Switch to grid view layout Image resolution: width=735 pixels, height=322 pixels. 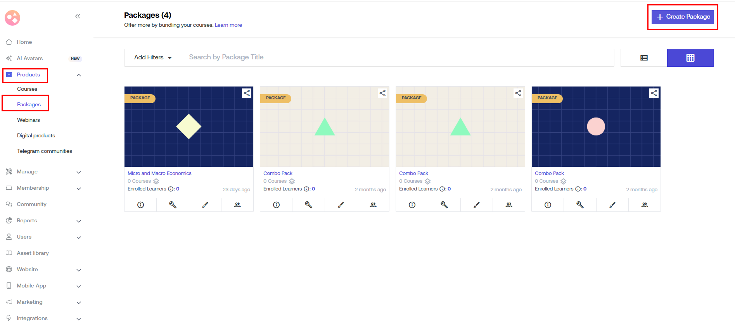pyautogui.click(x=690, y=58)
